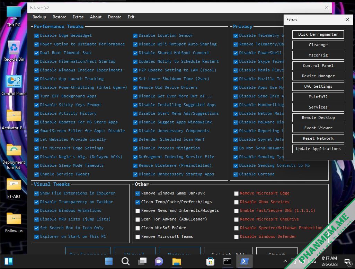Uncheck Show File Extensions in Explorer
Viewport: 355px width, 269px height.
36,193
